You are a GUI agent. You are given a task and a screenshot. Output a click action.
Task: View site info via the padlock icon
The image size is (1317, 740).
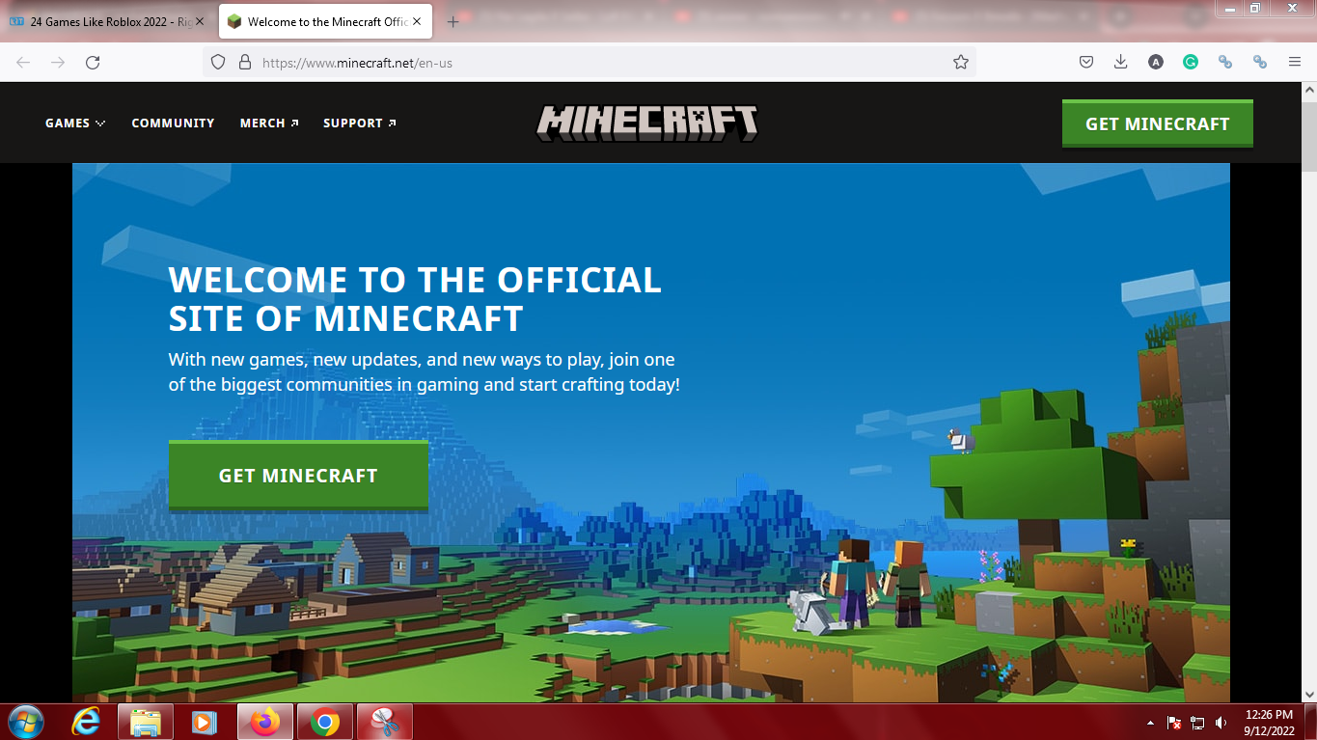point(244,62)
